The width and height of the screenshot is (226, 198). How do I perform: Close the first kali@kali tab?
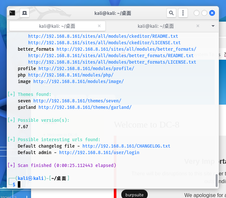click(x=99, y=26)
